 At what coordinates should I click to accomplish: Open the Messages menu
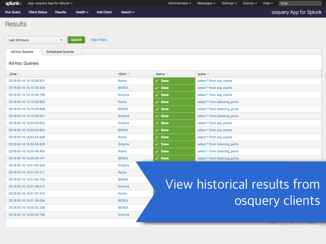(206, 3)
